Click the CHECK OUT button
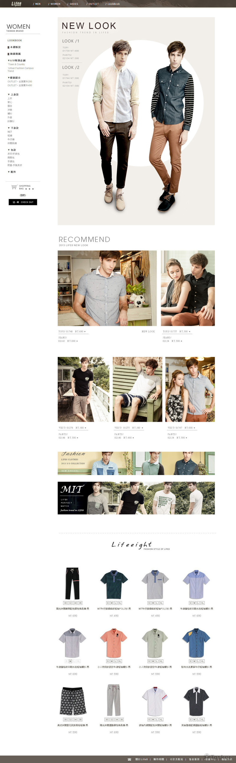Image resolution: width=236 pixels, height=763 pixels. (x=23, y=202)
